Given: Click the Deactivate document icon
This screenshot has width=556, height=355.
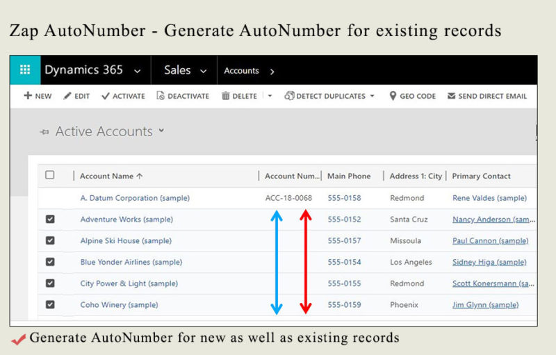Looking at the screenshot, I should pos(161,96).
